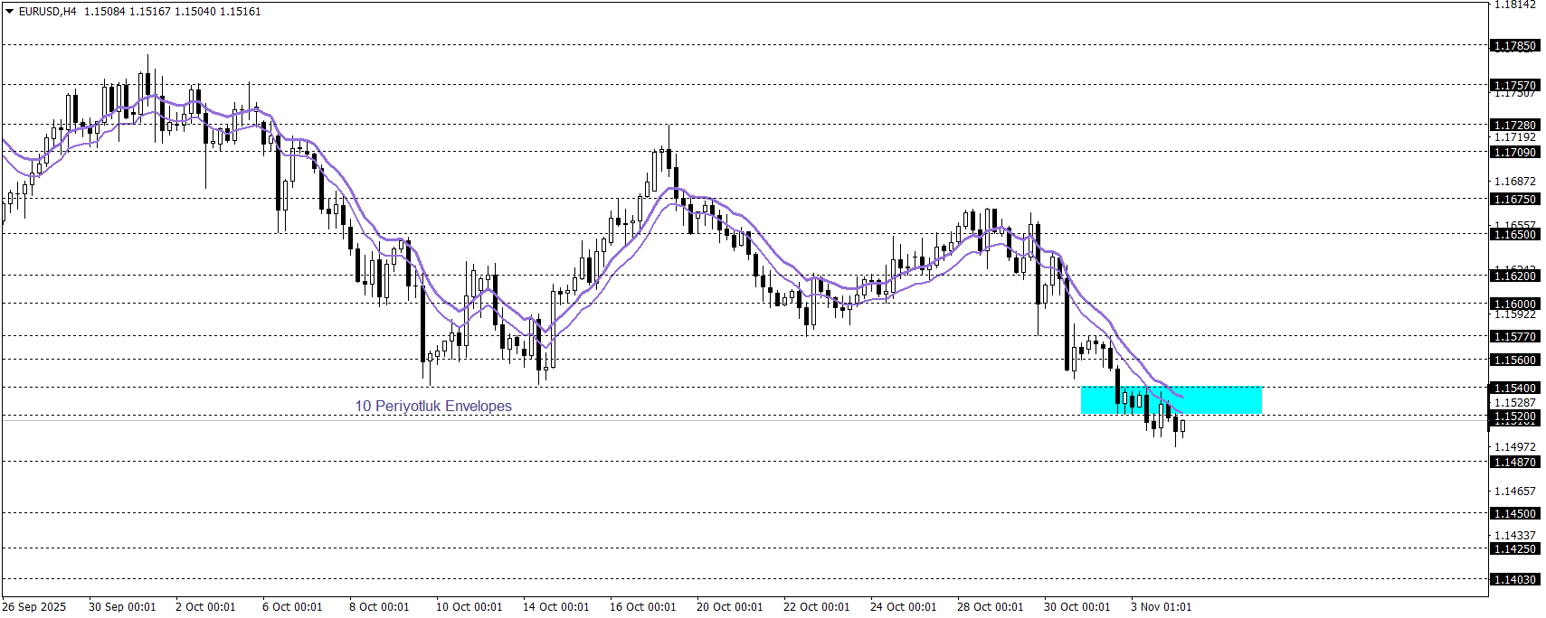Click the 1.16500 horizontal line price tag
The height and width of the screenshot is (618, 1546).
pos(1514,234)
